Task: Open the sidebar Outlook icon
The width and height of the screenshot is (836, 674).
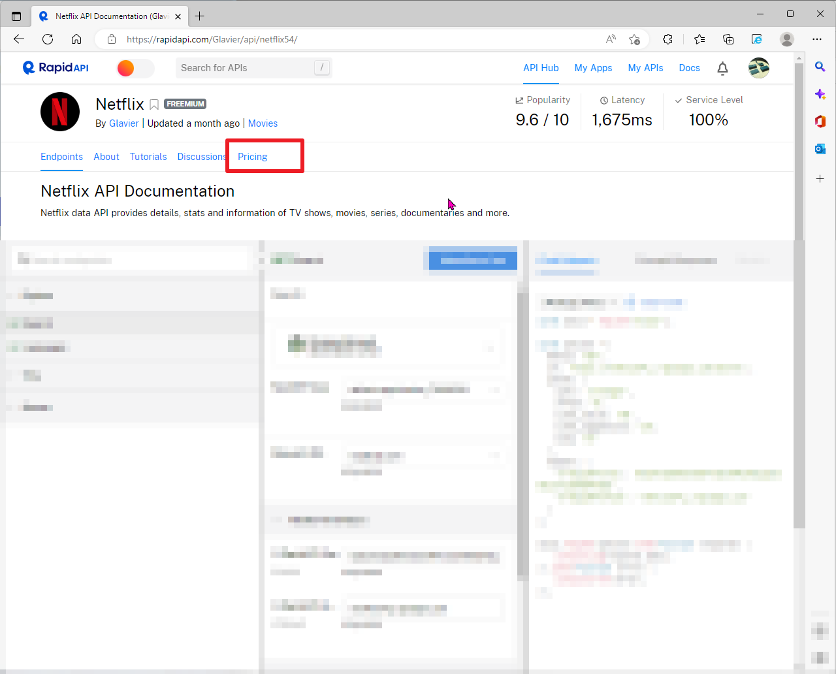Action: [x=820, y=149]
